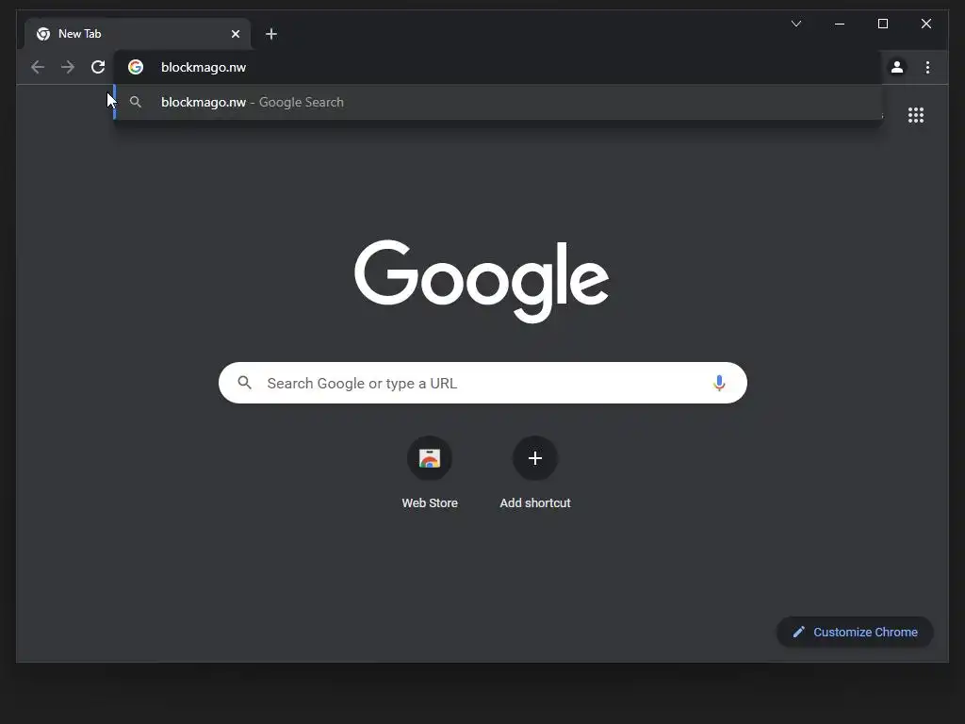The image size is (965, 724).
Task: Click the Add shortcut label
Action: (535, 503)
